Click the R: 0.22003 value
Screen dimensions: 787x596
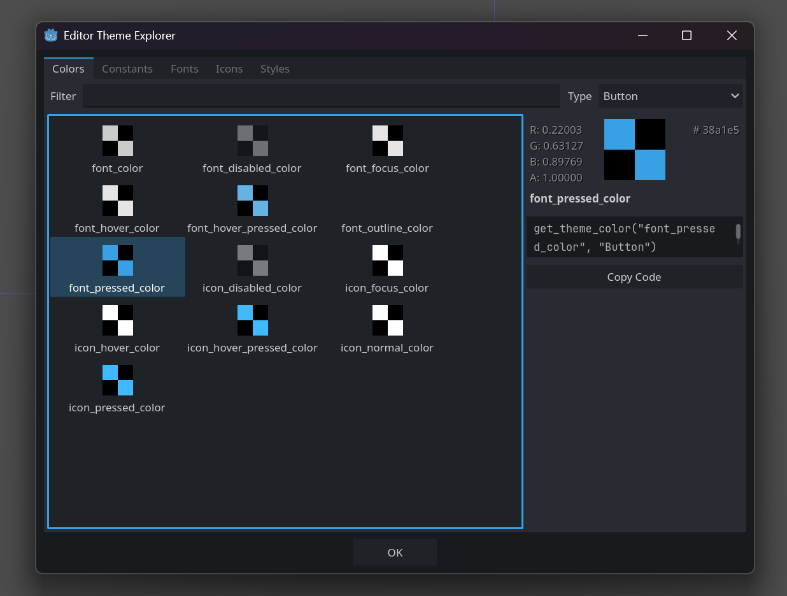coord(556,130)
